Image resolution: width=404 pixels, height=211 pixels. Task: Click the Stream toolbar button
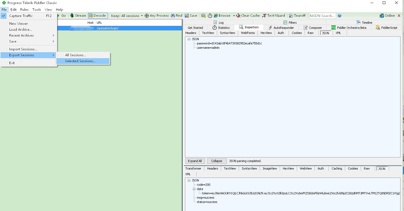tap(78, 16)
